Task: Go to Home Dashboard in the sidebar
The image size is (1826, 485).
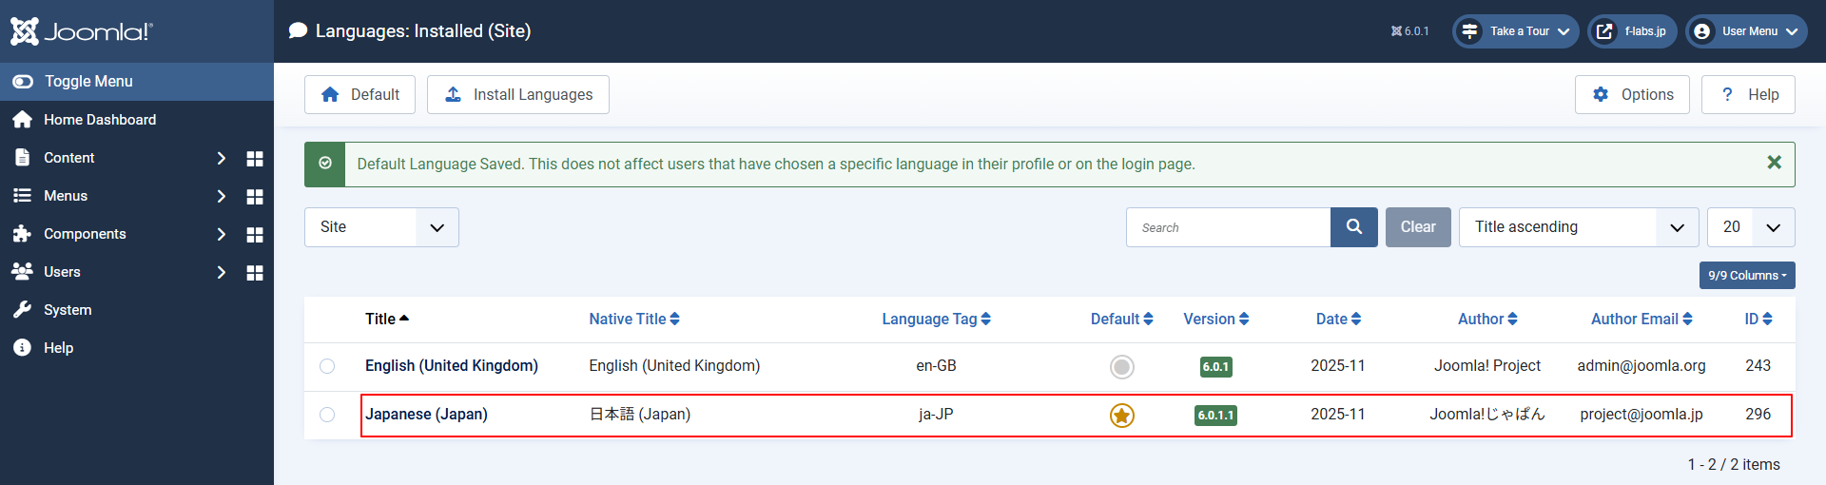Action: (99, 120)
